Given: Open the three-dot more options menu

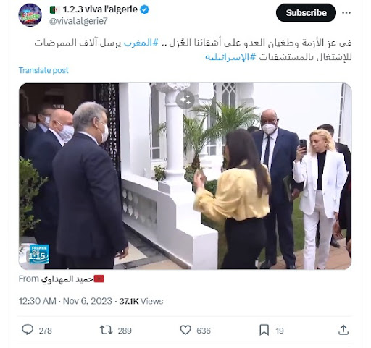Looking at the screenshot, I should pyautogui.click(x=346, y=13).
